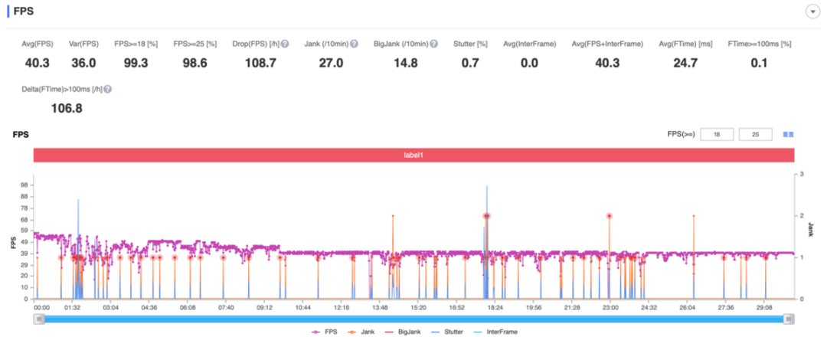Grab the left handle of the time range slider
Viewport: 827px width, 337px height.
[x=39, y=319]
